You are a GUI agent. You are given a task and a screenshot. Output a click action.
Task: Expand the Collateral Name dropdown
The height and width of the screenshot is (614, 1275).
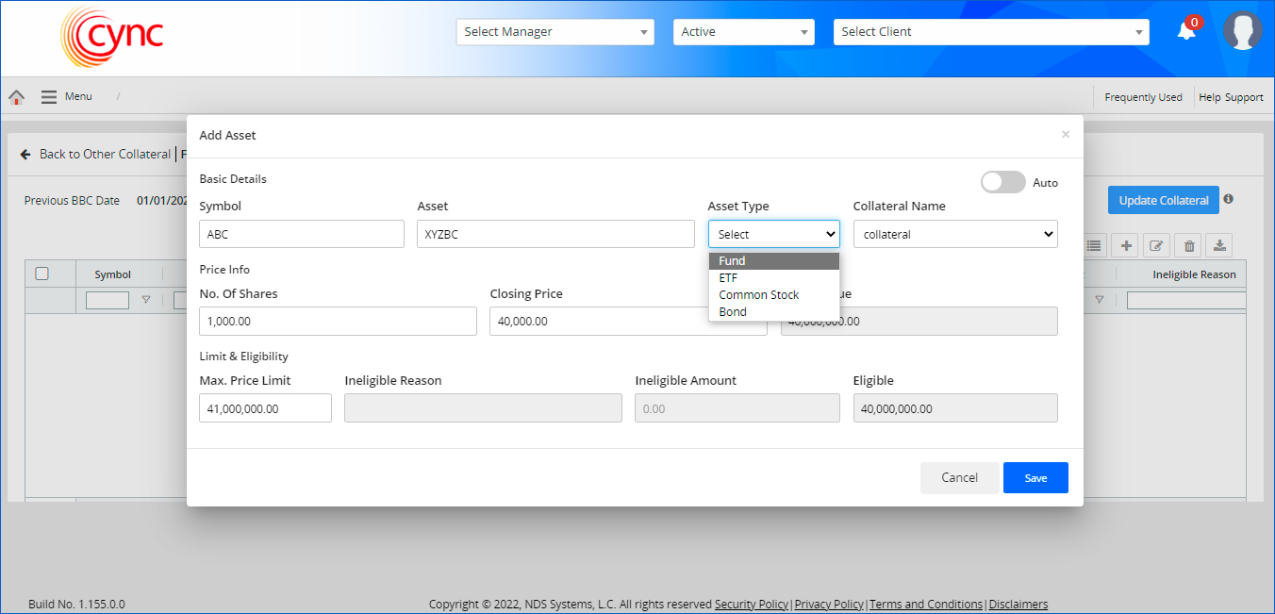(954, 234)
